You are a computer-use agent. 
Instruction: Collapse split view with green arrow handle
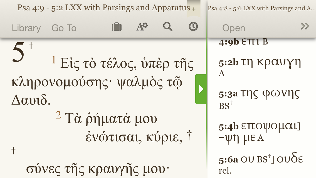click(201, 89)
